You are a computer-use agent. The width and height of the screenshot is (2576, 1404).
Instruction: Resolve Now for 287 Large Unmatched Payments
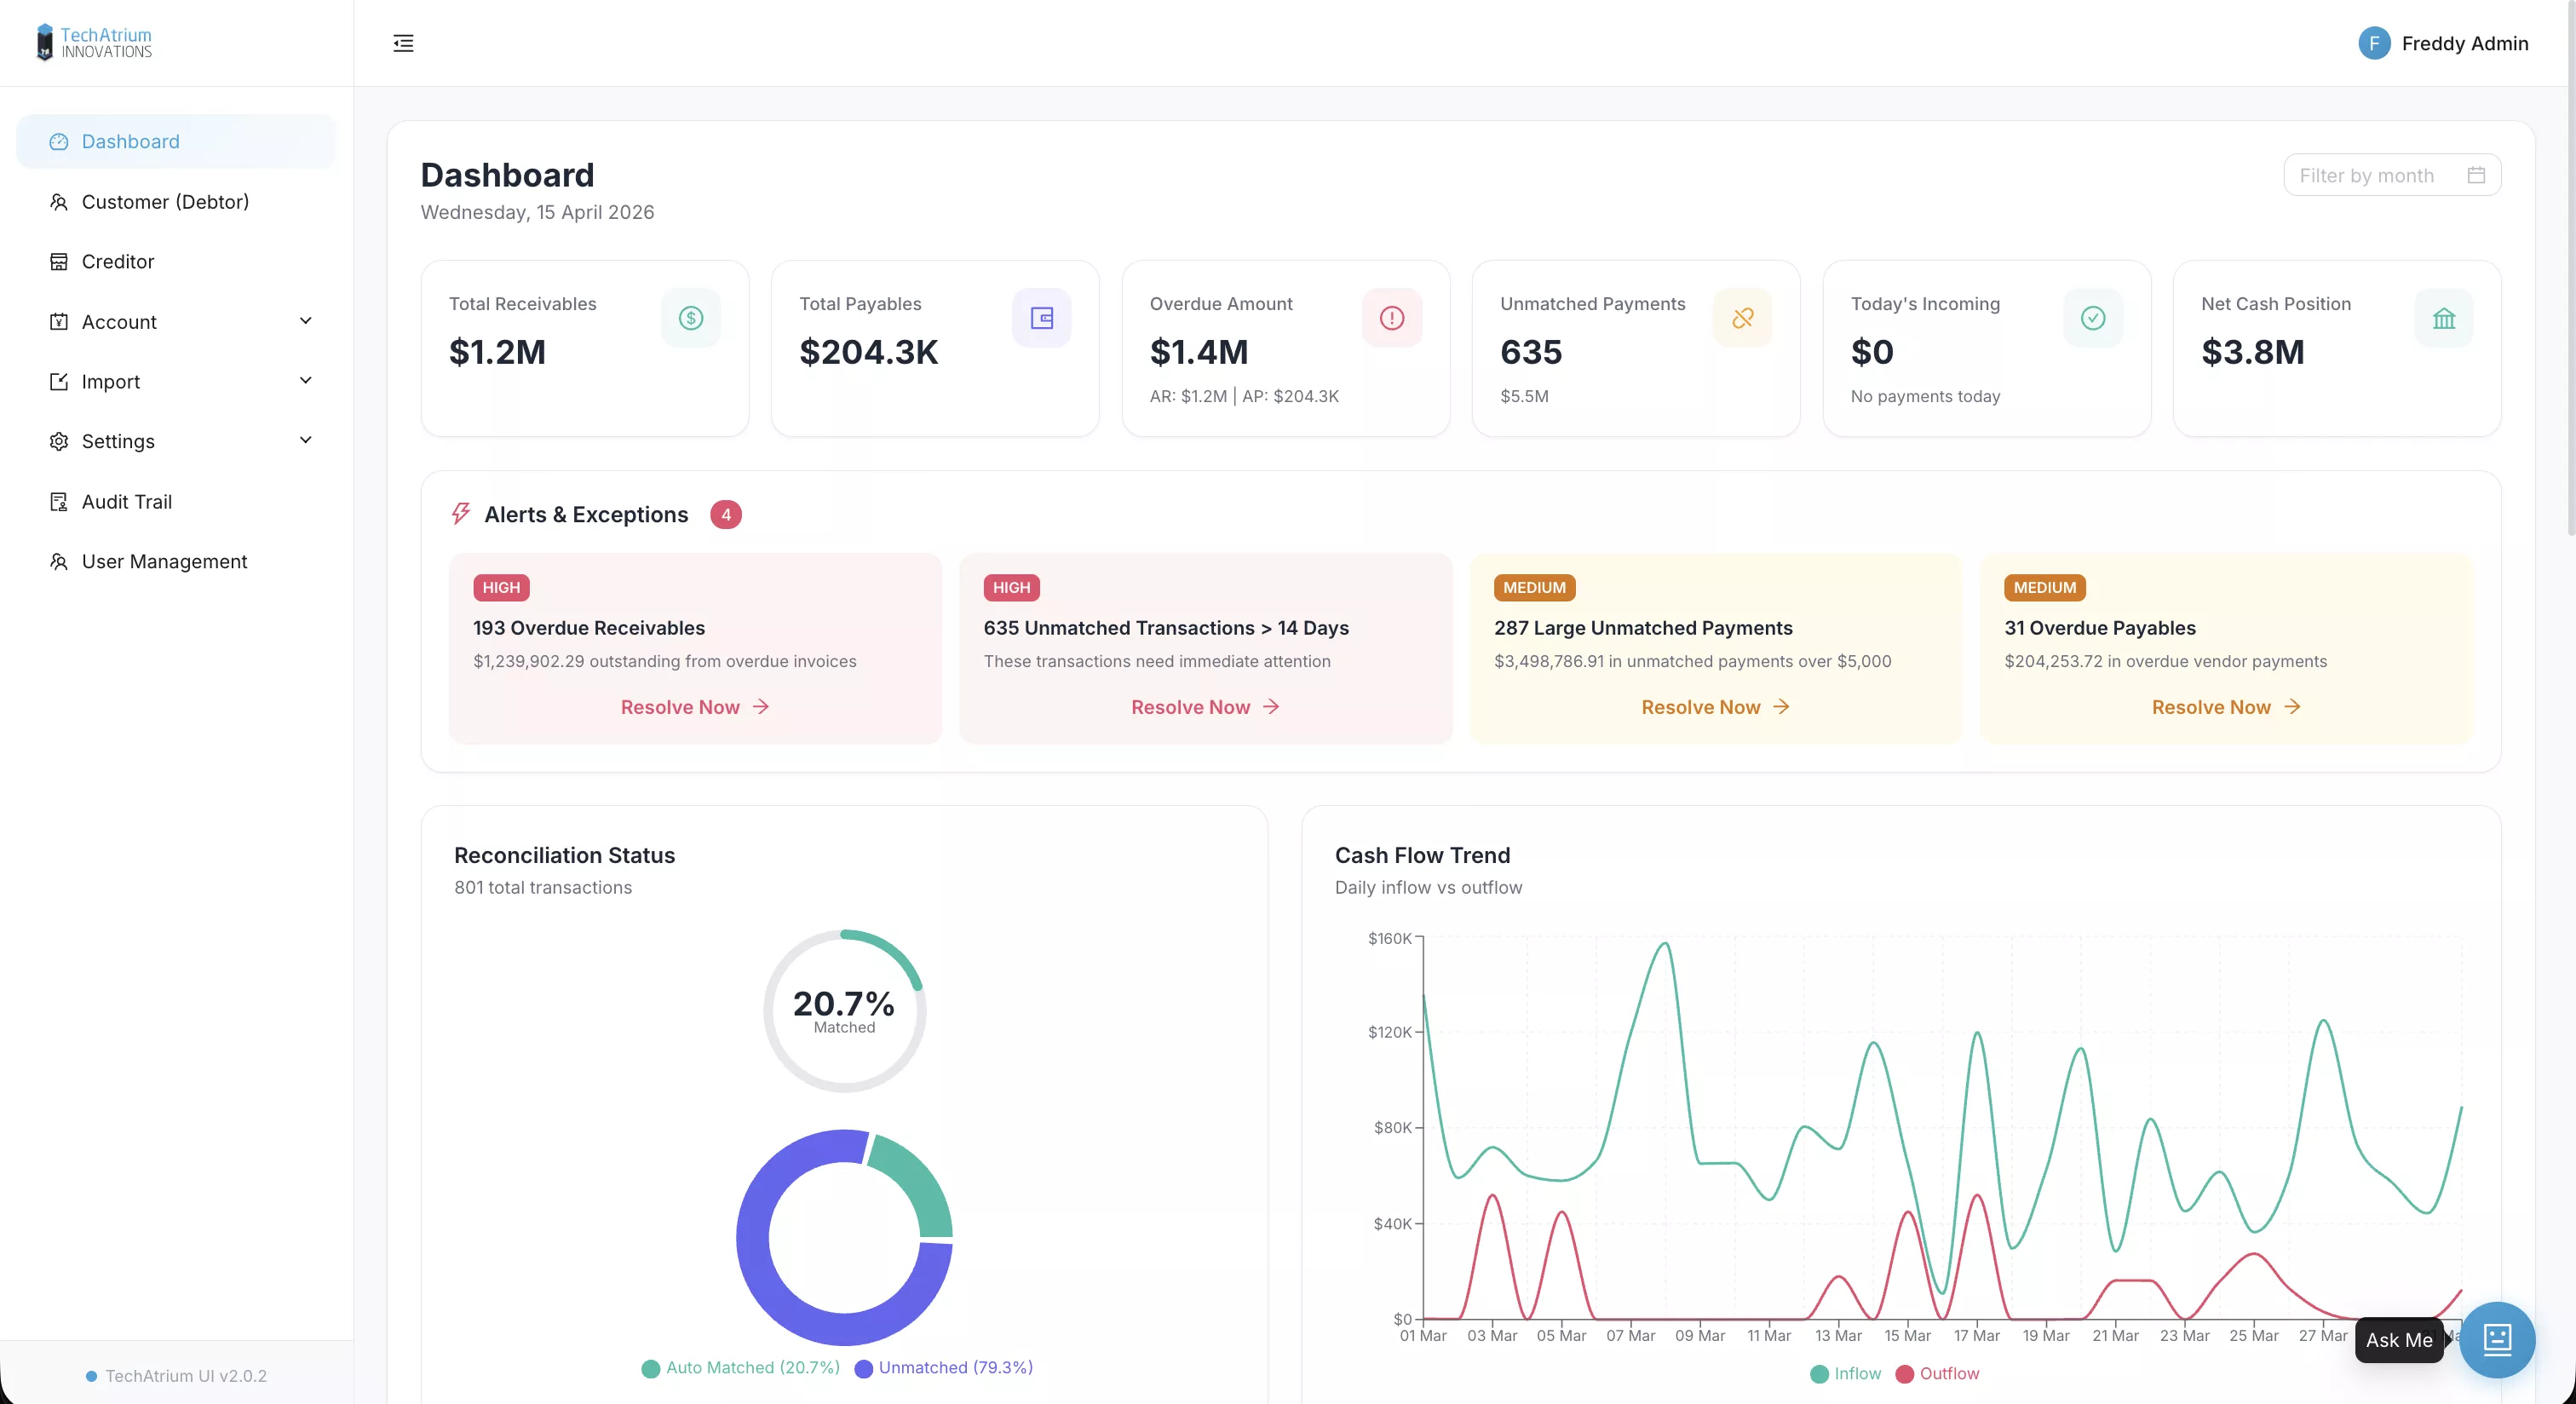(1716, 707)
